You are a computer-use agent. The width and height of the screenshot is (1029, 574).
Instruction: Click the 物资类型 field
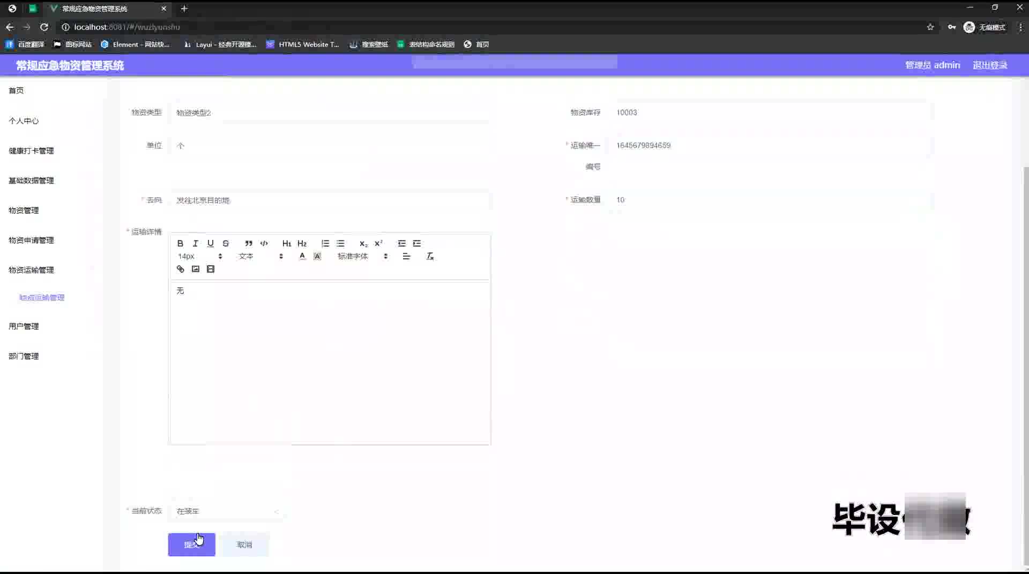pyautogui.click(x=329, y=112)
